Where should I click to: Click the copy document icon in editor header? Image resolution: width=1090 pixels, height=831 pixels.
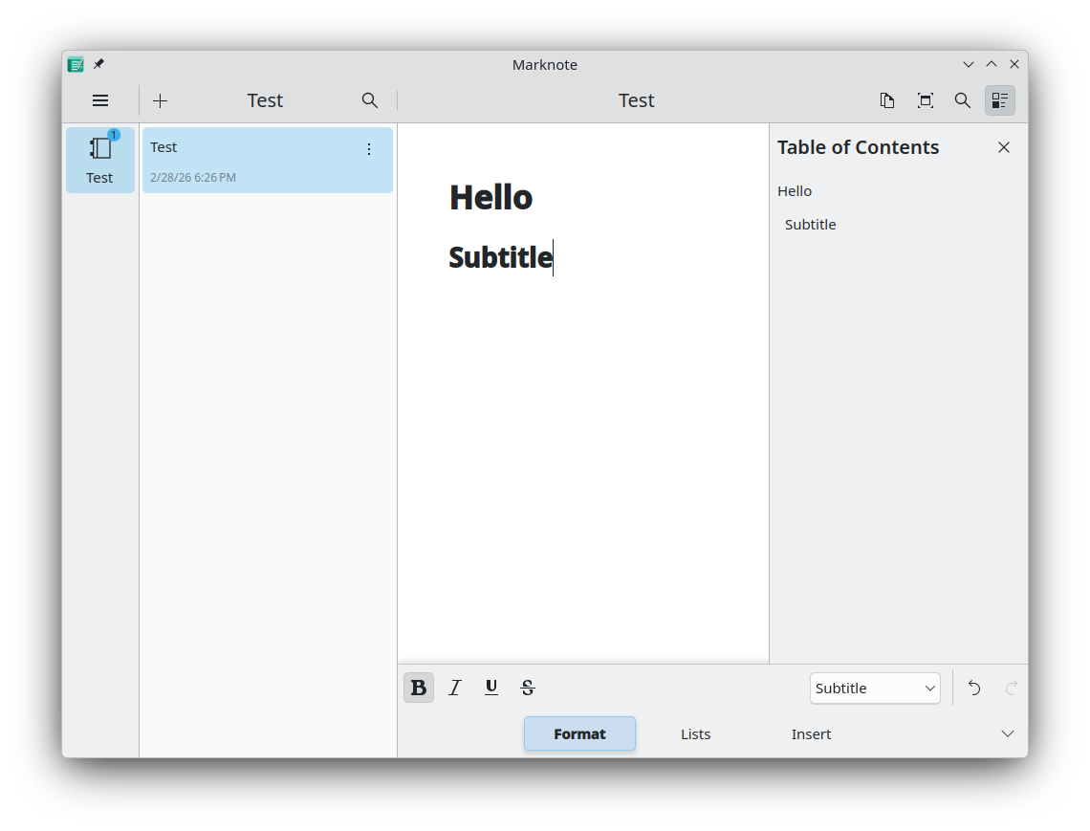[x=887, y=100]
